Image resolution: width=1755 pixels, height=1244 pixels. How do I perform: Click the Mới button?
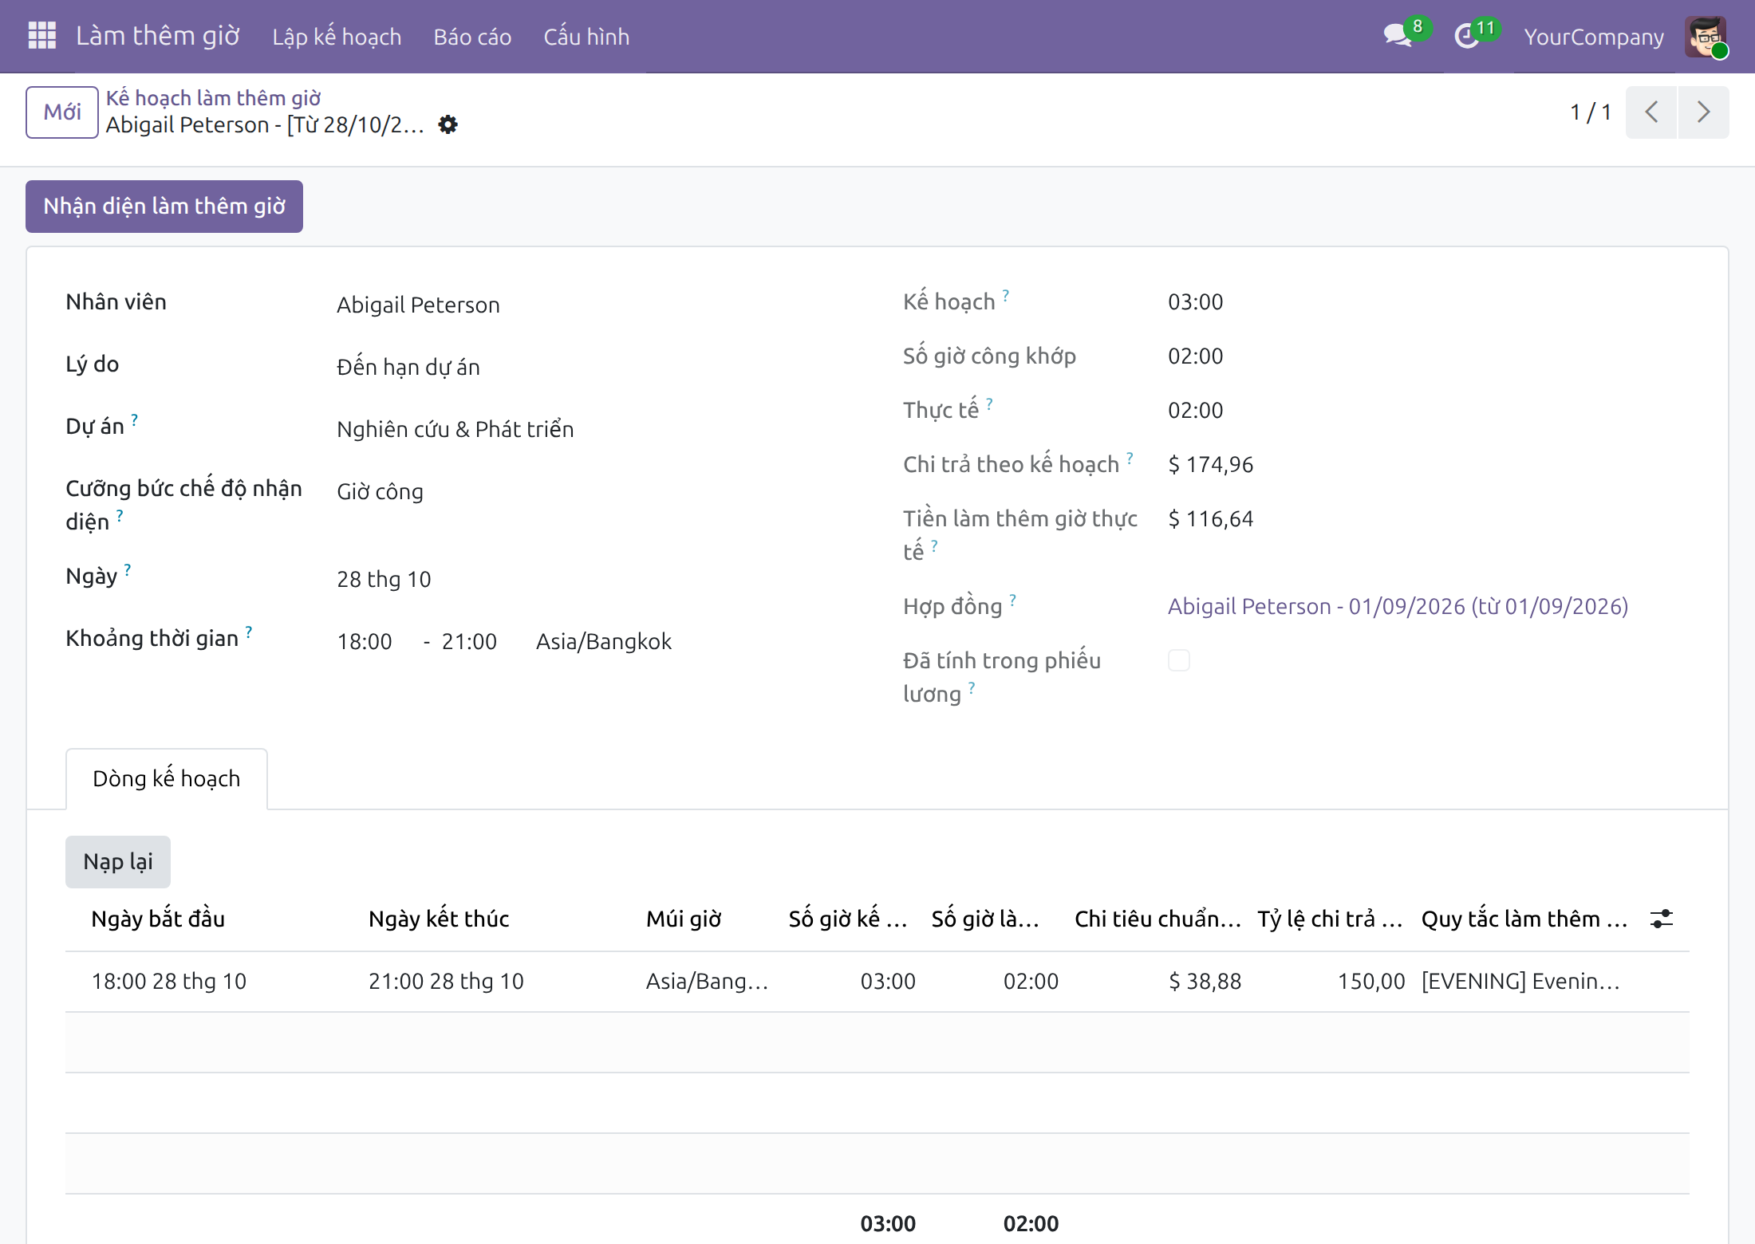click(x=62, y=112)
